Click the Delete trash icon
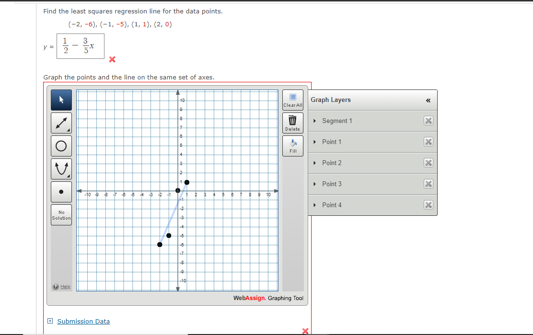 coord(293,123)
